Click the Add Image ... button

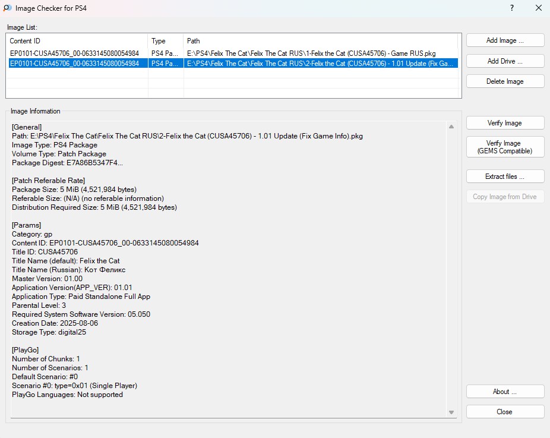(505, 40)
